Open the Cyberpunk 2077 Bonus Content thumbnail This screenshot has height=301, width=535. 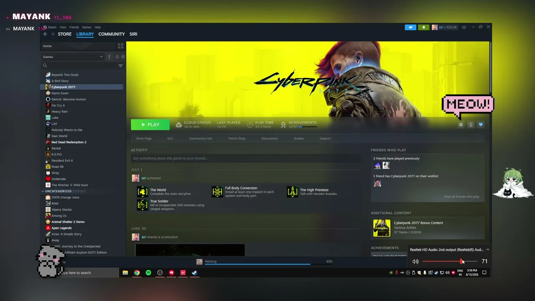coord(382,228)
